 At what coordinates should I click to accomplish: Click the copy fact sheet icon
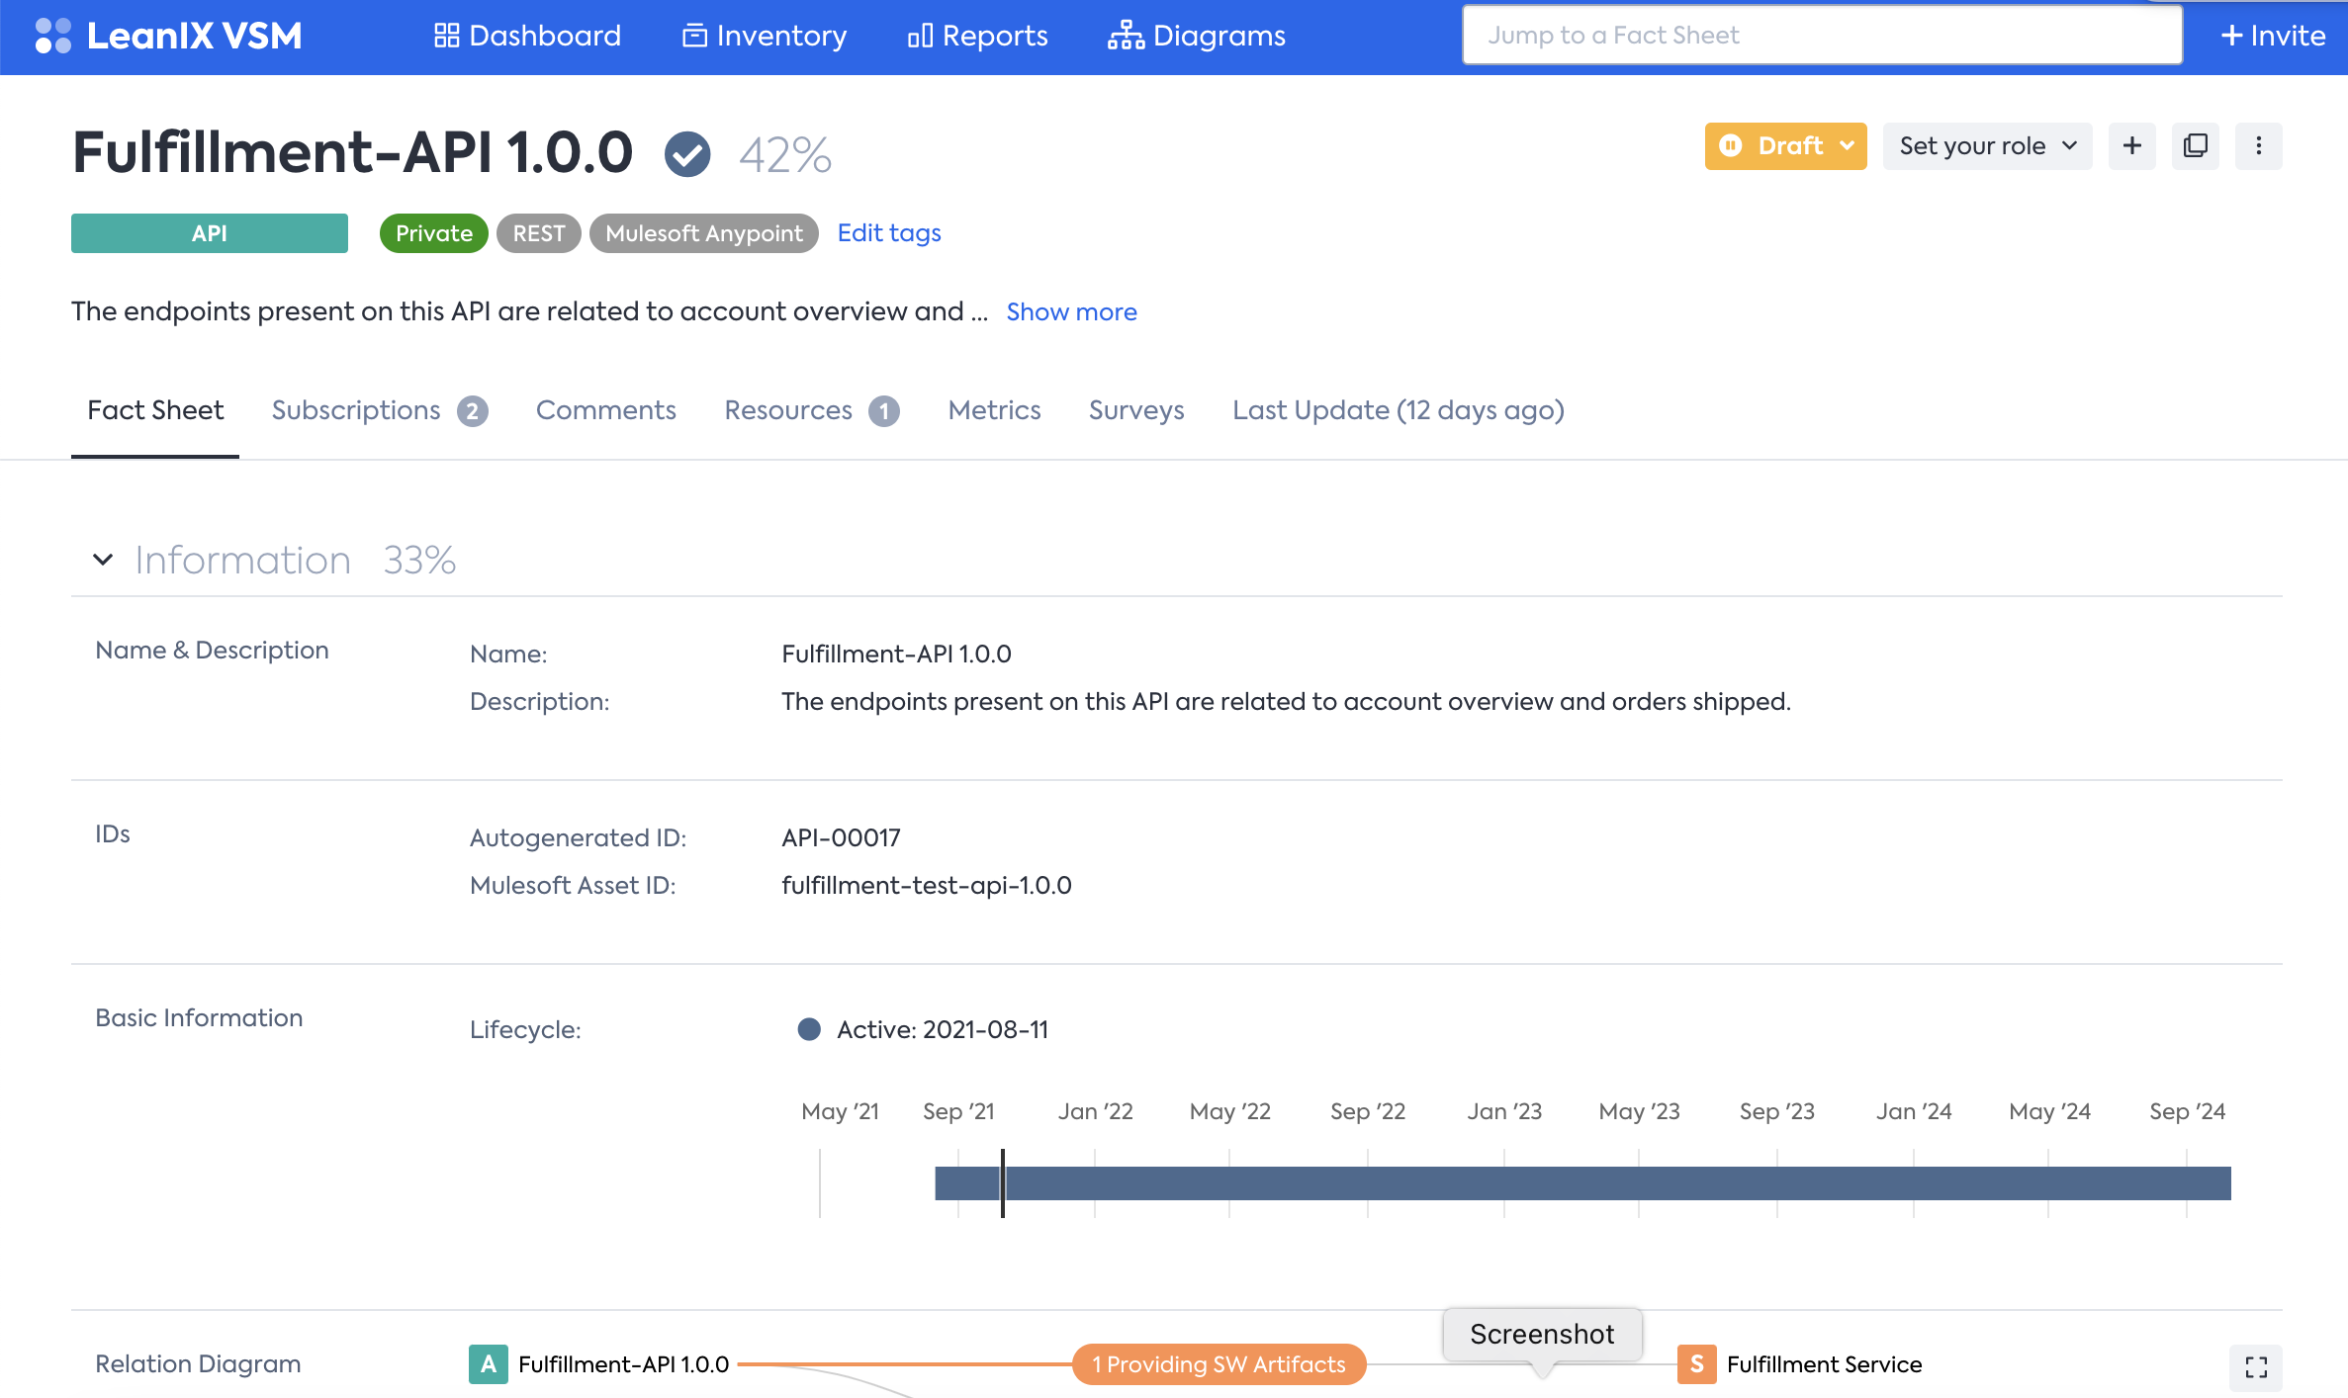pos(2195,146)
